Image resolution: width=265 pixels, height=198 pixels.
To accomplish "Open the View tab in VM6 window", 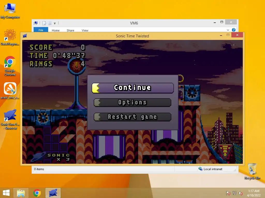I will tap(85, 30).
